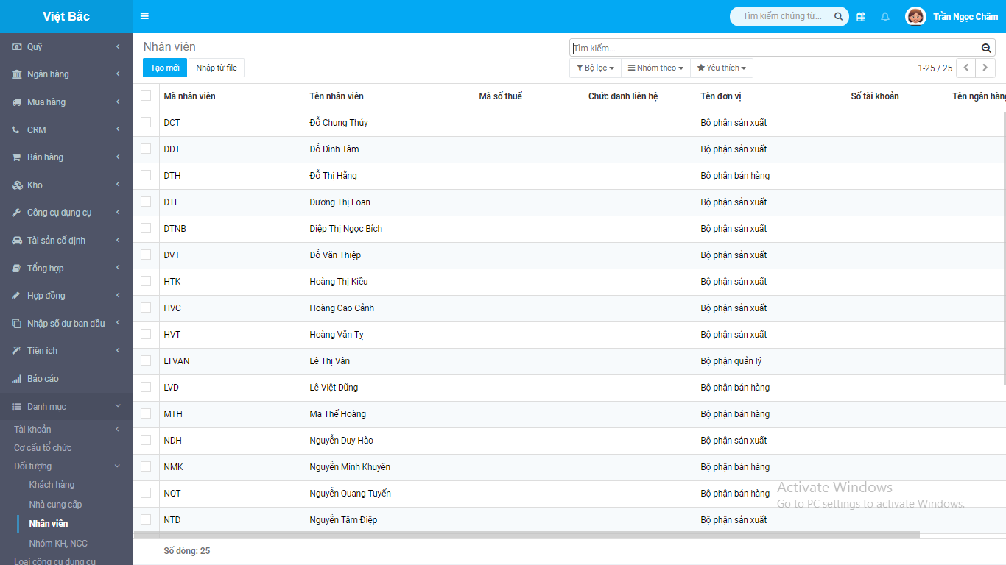Click the Tiện ích magic wand icon

pos(16,351)
